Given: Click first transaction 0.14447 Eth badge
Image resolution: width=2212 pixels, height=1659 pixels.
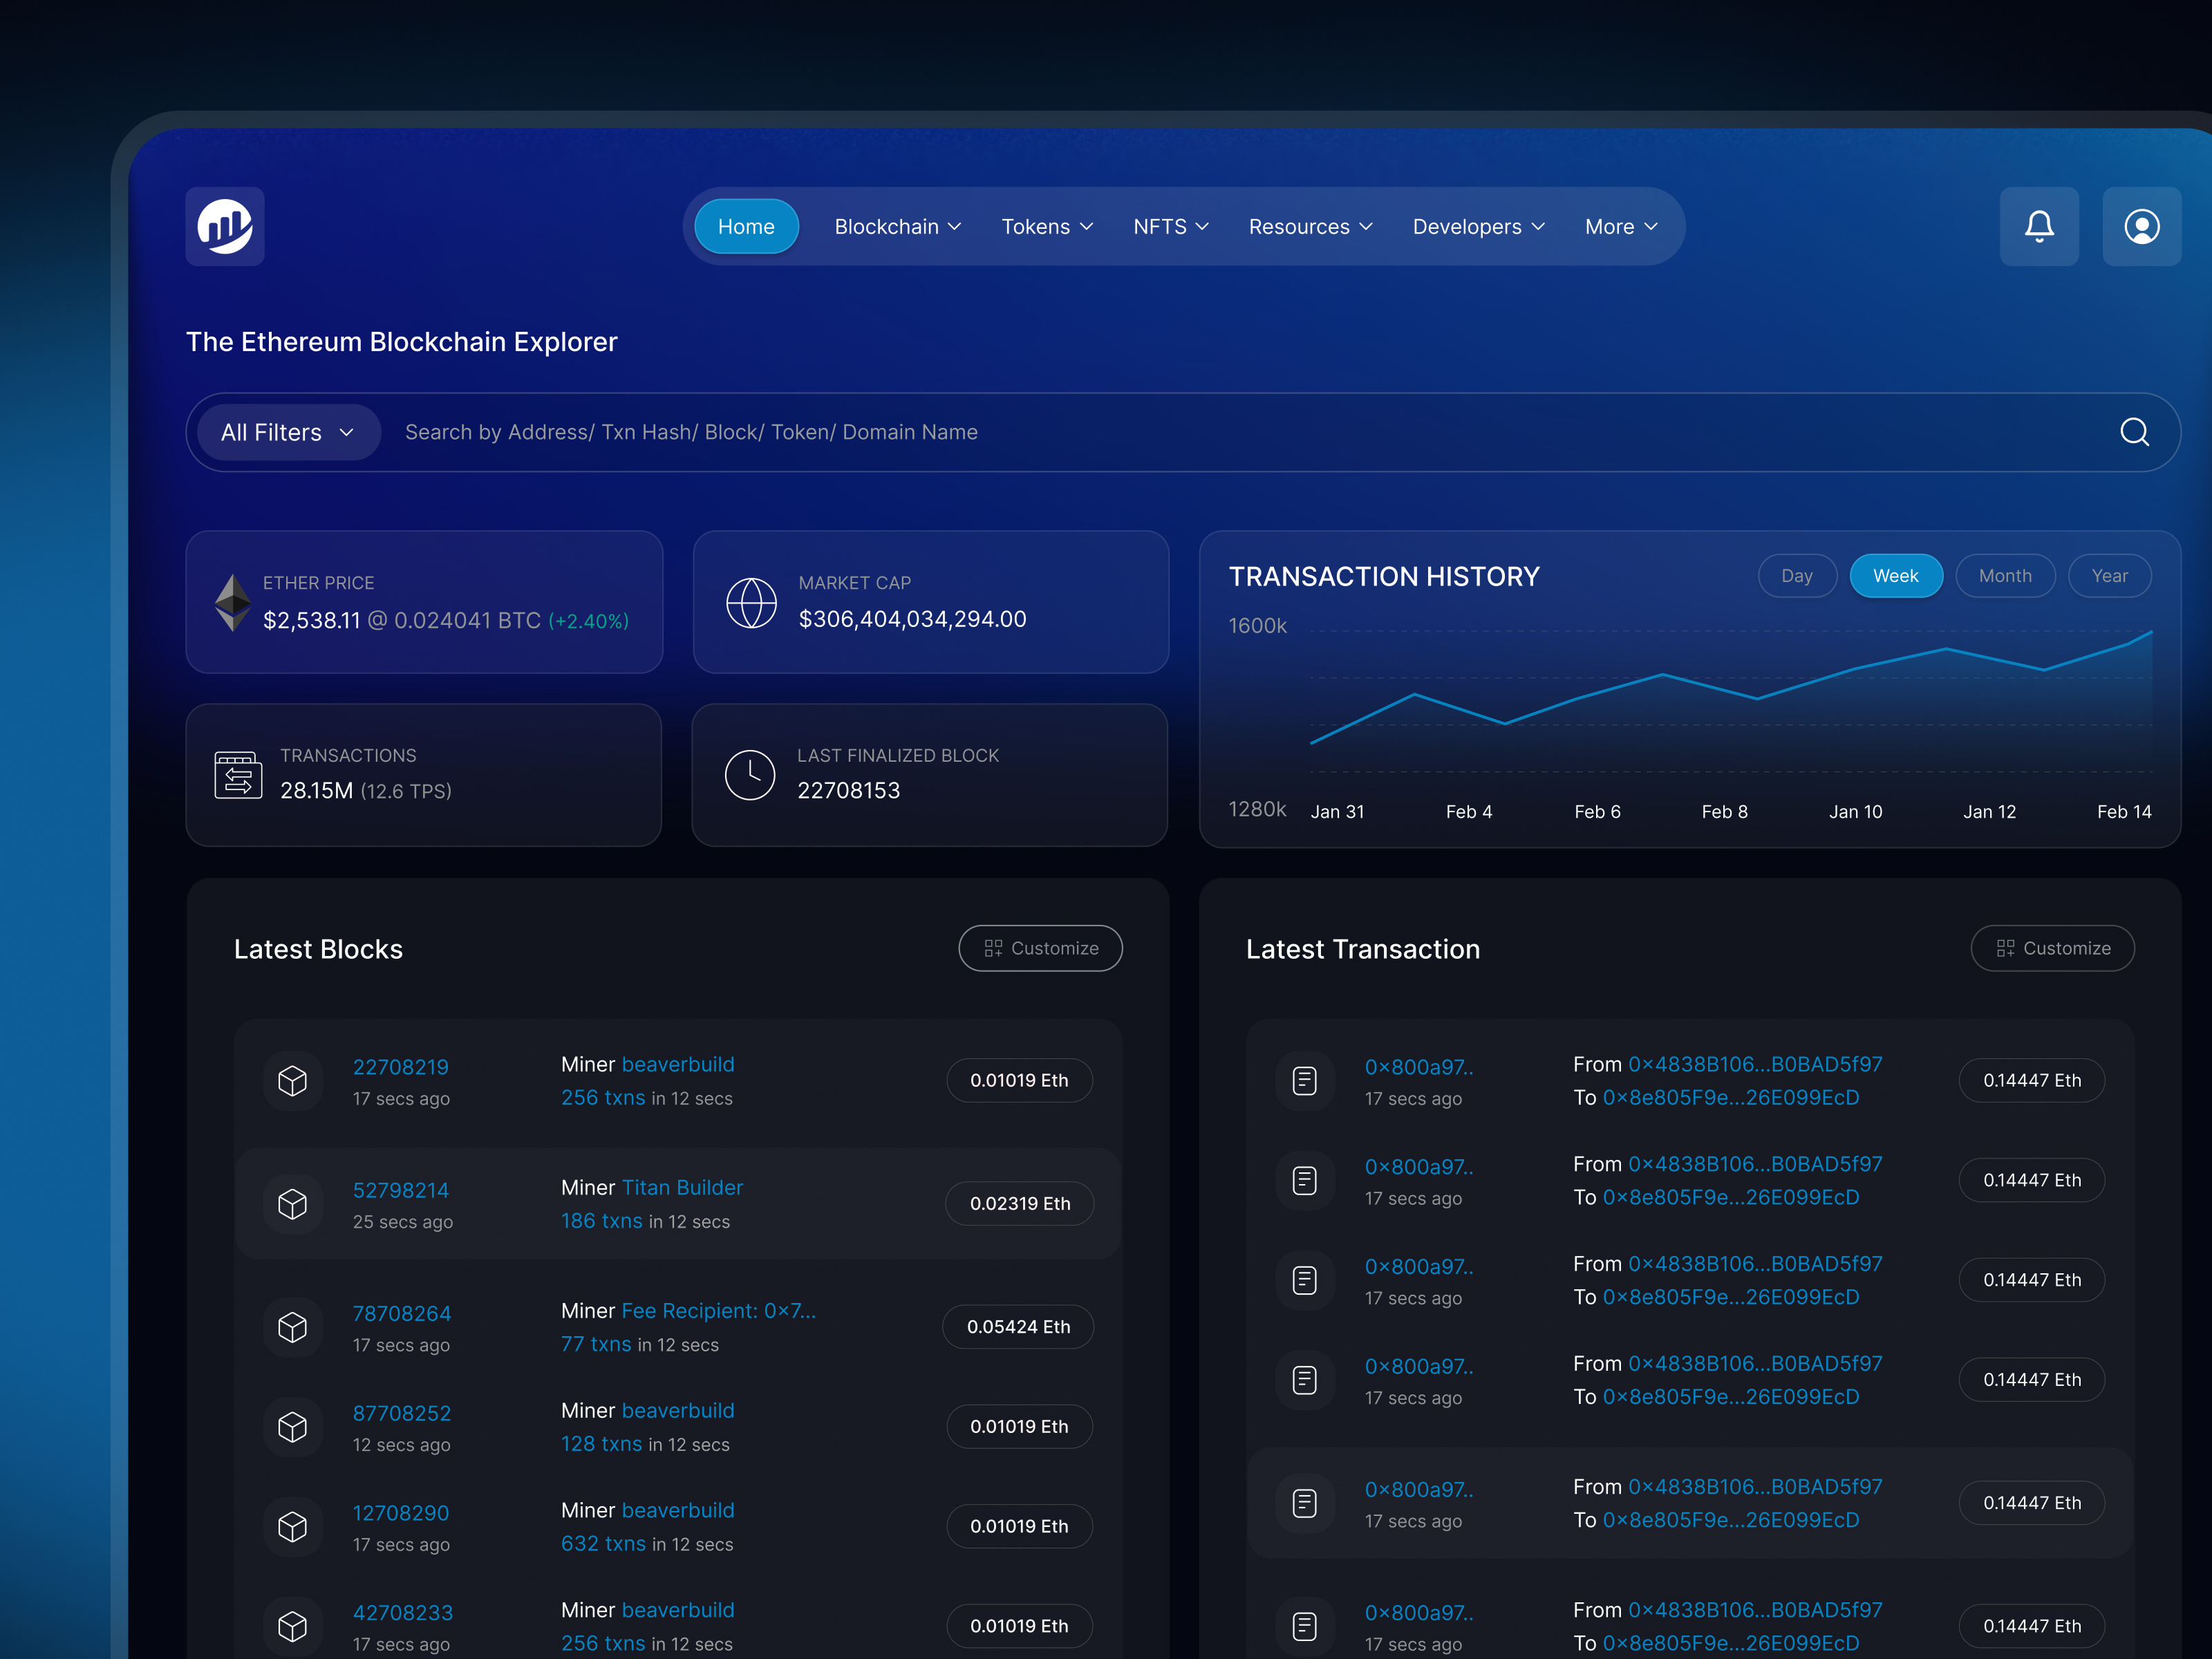Looking at the screenshot, I should (x=2032, y=1081).
